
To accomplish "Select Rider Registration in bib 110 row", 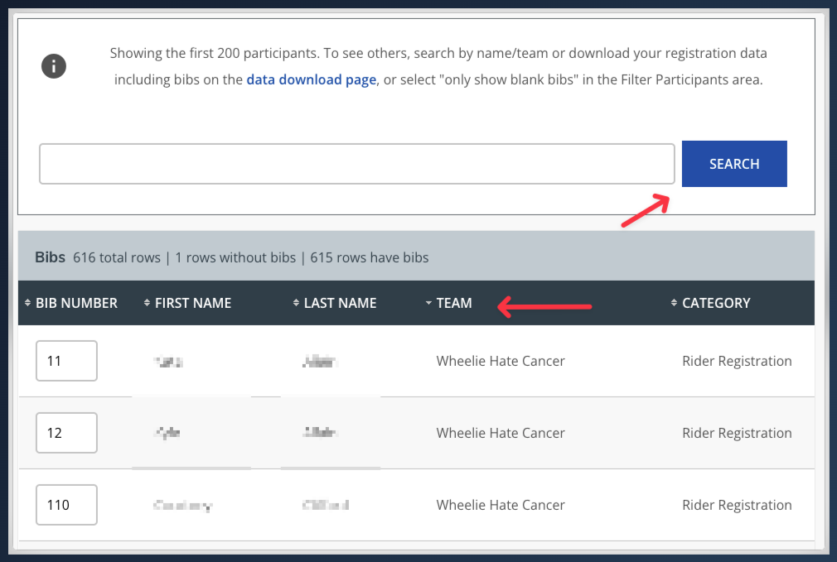I will 738,505.
